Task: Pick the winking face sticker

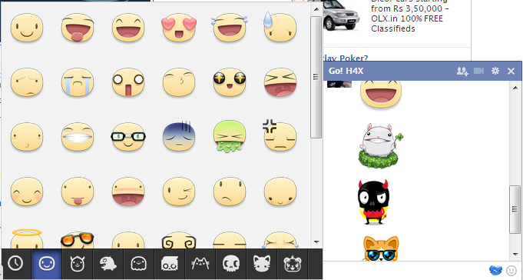Action: (178, 192)
